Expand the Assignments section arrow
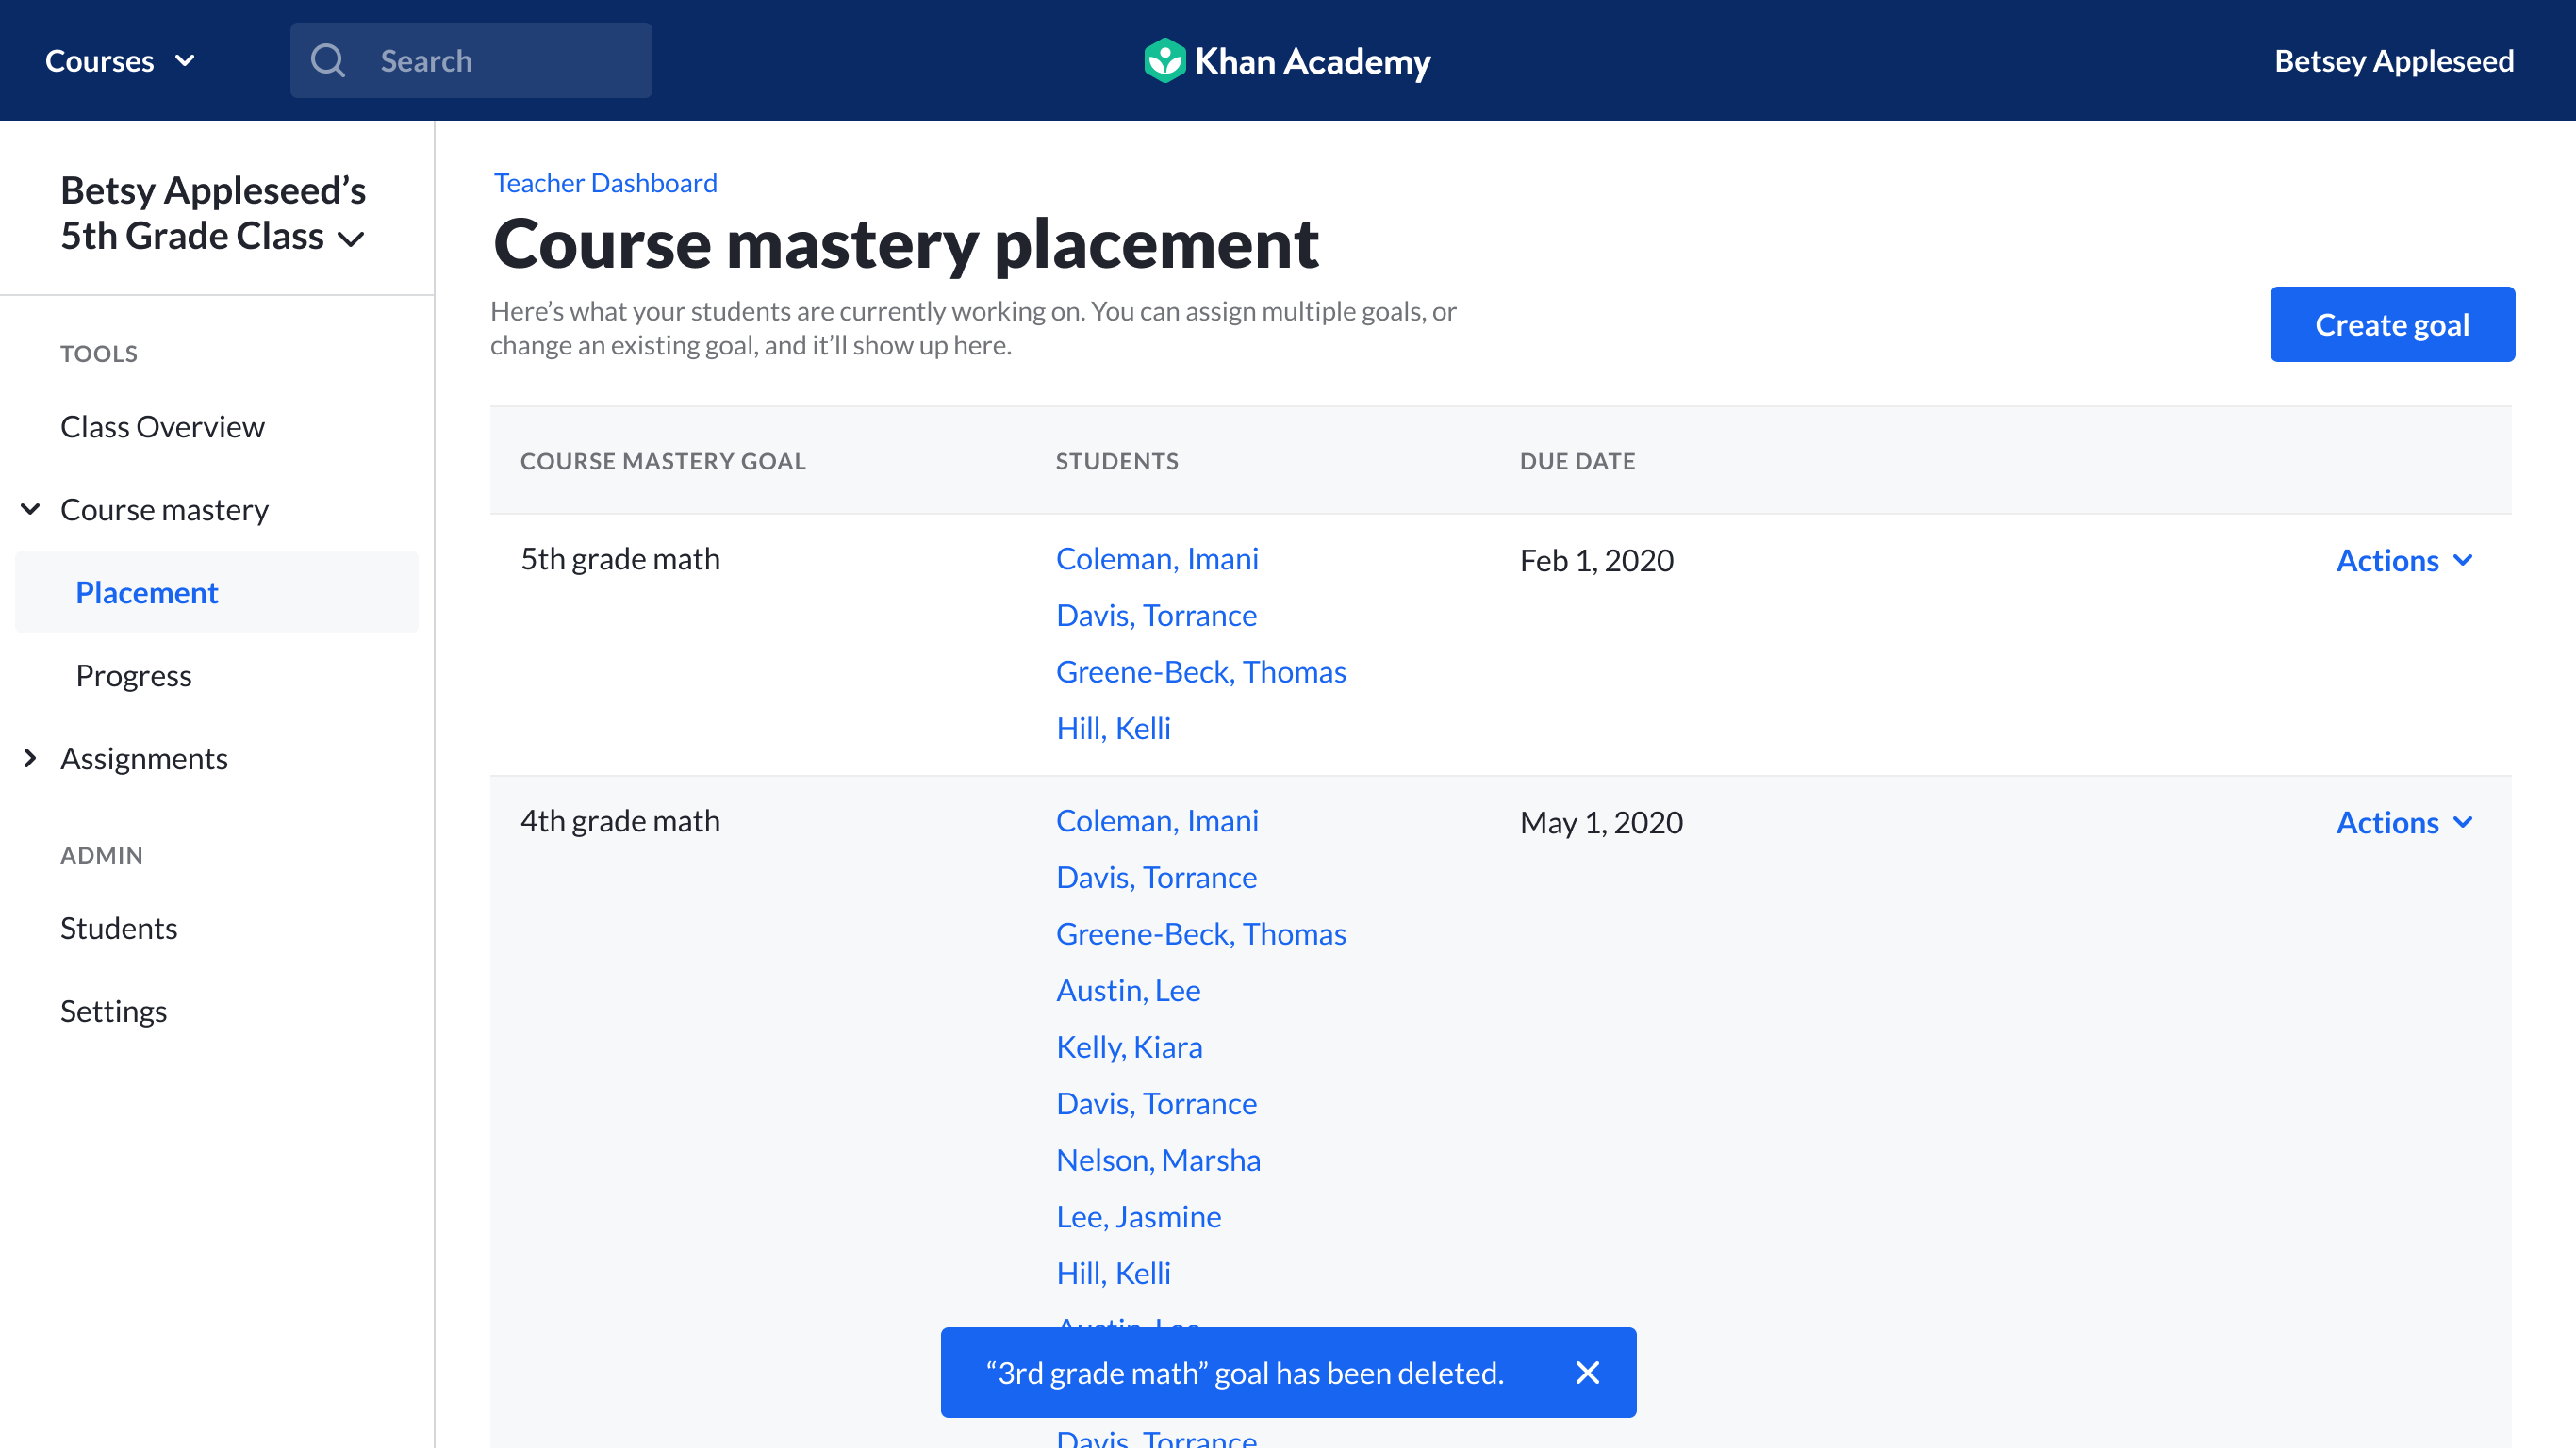 pyautogui.click(x=30, y=758)
